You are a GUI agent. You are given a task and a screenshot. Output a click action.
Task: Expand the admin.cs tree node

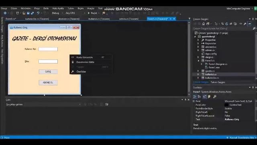[198, 50]
